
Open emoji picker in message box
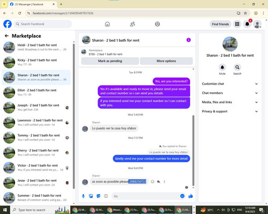[x=182, y=196]
